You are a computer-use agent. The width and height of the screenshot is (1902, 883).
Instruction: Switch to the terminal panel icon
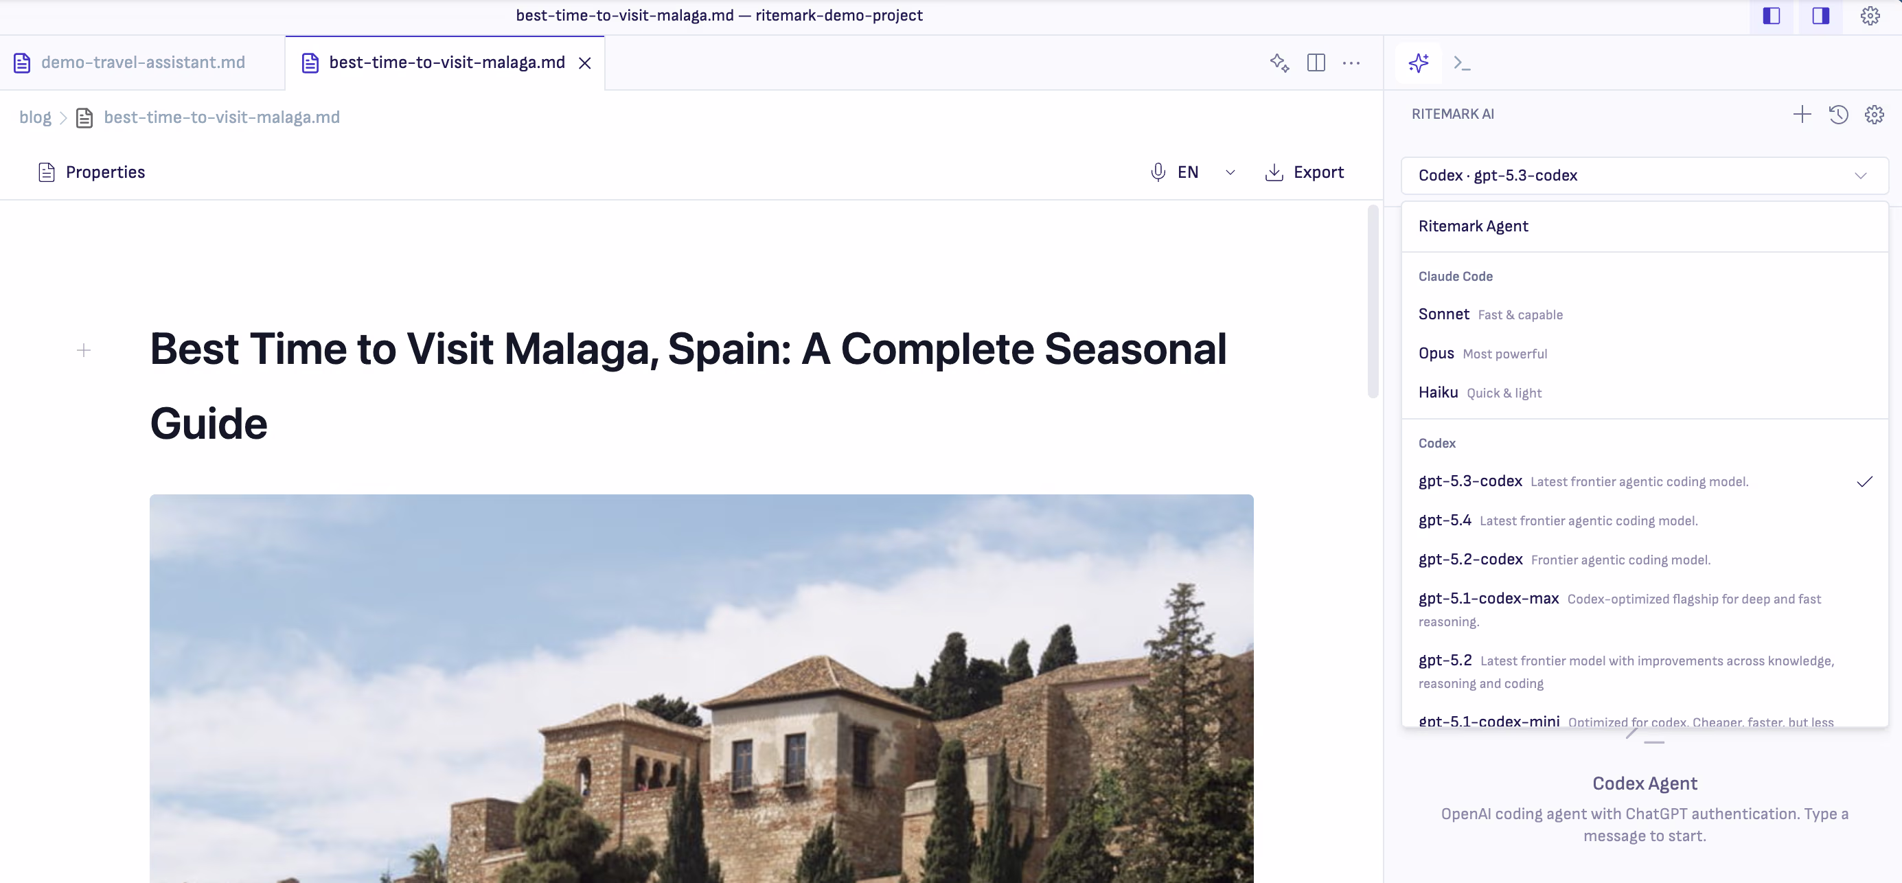pos(1461,62)
